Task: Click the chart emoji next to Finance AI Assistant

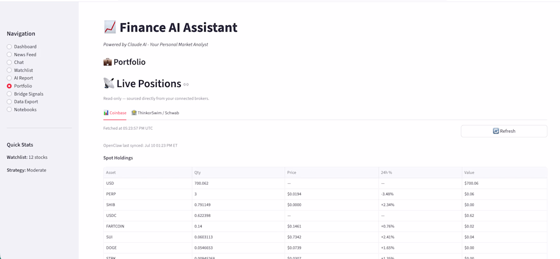Action: [109, 27]
